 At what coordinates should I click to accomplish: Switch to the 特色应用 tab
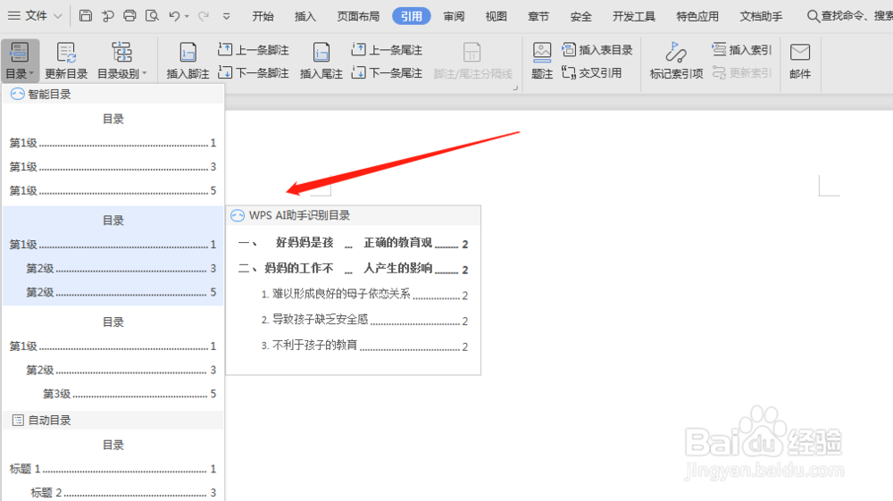pyautogui.click(x=697, y=16)
